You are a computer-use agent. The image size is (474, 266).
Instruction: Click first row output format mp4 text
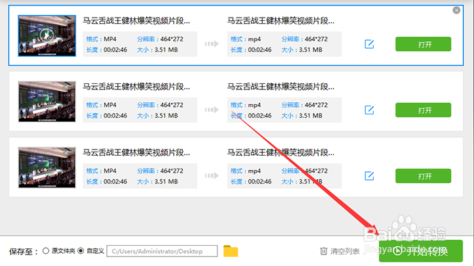[x=255, y=39]
